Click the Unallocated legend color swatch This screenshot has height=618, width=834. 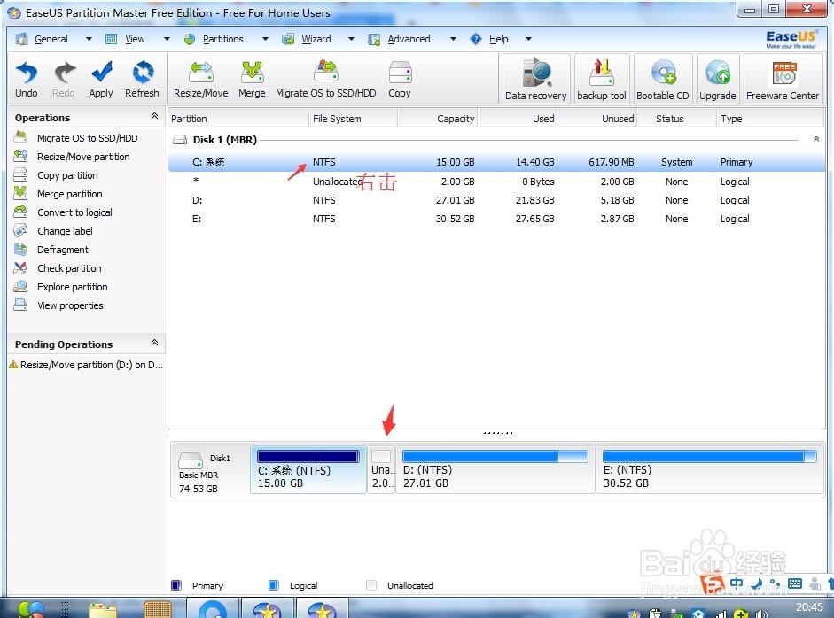pyautogui.click(x=371, y=585)
